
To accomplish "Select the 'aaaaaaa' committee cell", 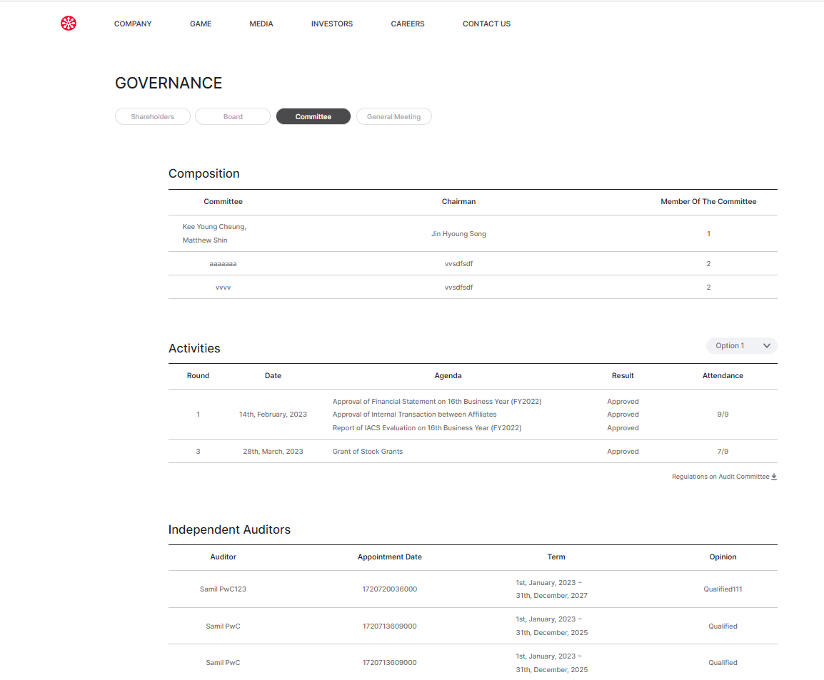I will coord(223,263).
